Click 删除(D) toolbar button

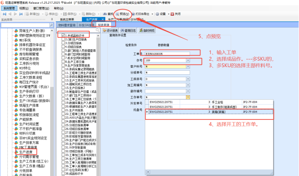click(x=89, y=14)
